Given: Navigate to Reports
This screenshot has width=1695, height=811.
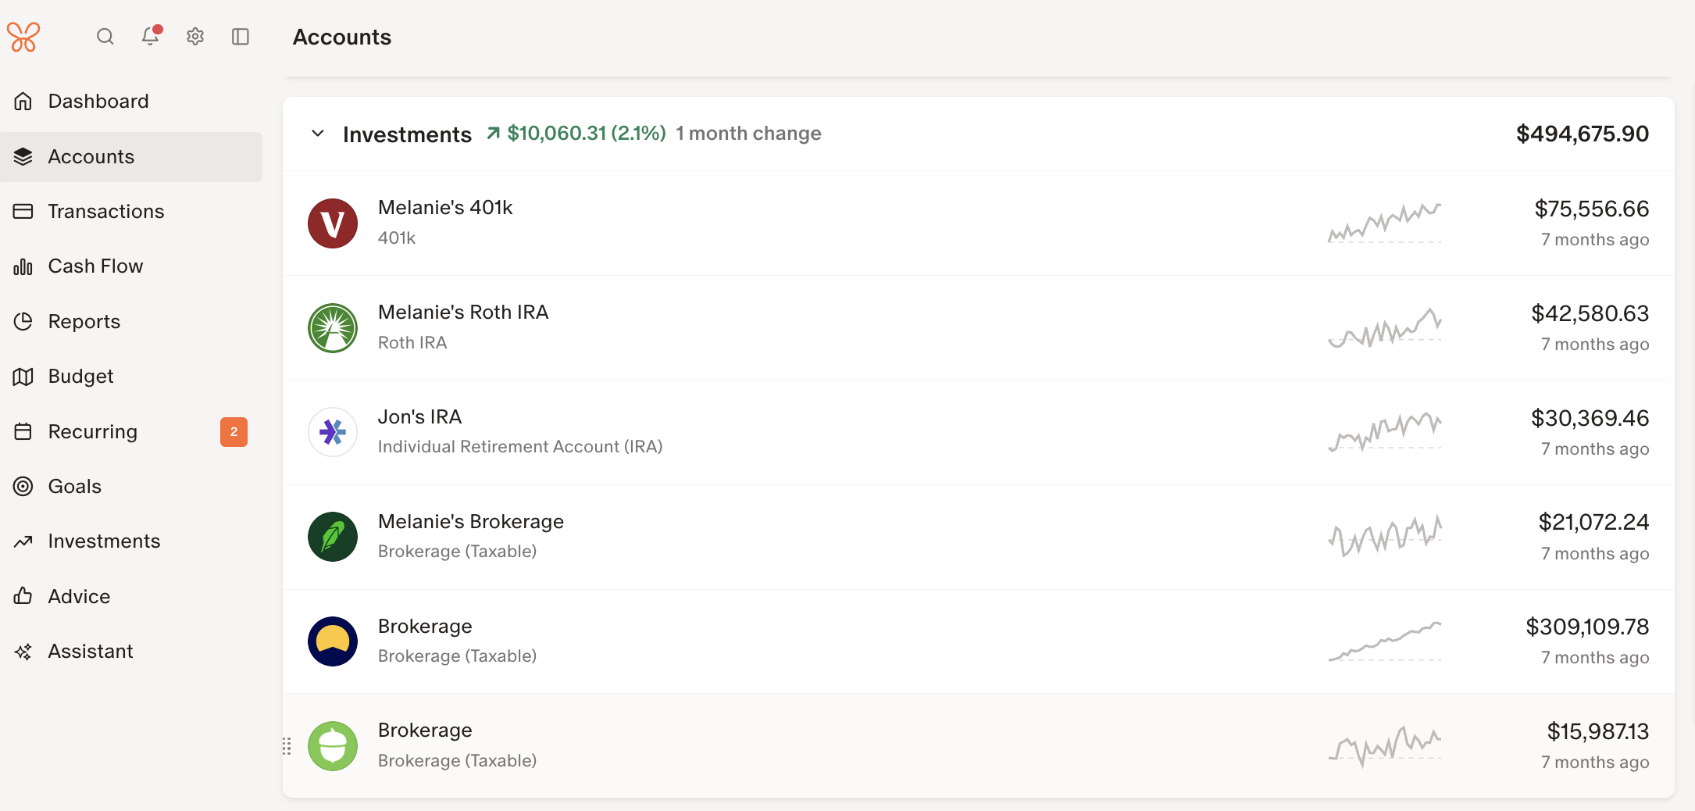Looking at the screenshot, I should (x=84, y=322).
